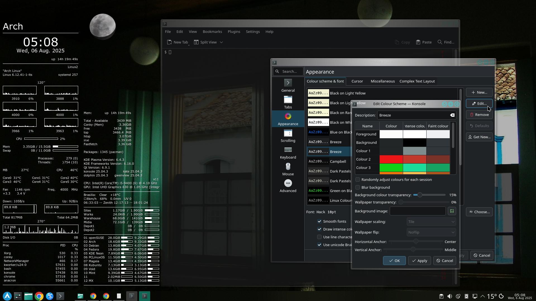Clear the Description field with the erase icon
The height and width of the screenshot is (301, 536).
(x=452, y=115)
